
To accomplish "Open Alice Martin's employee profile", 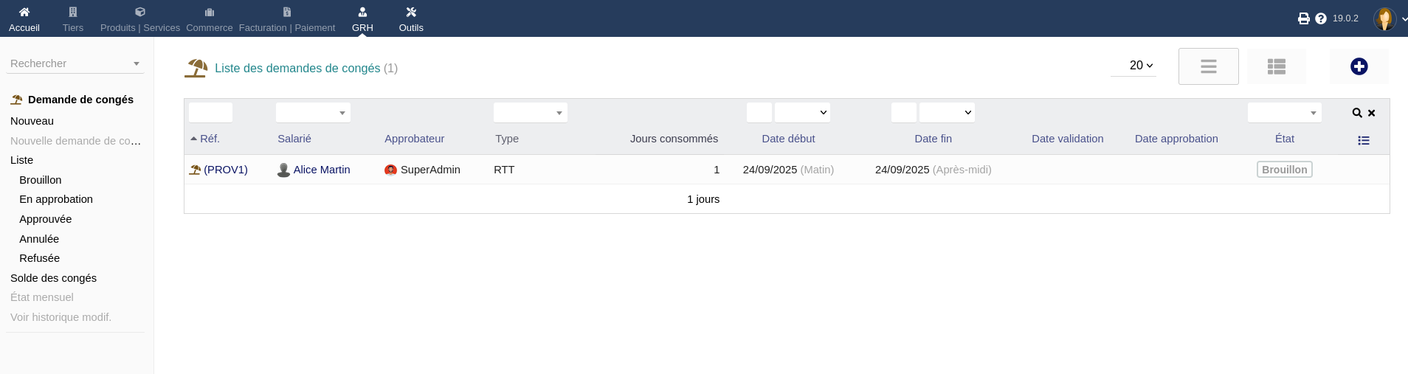I will [321, 170].
